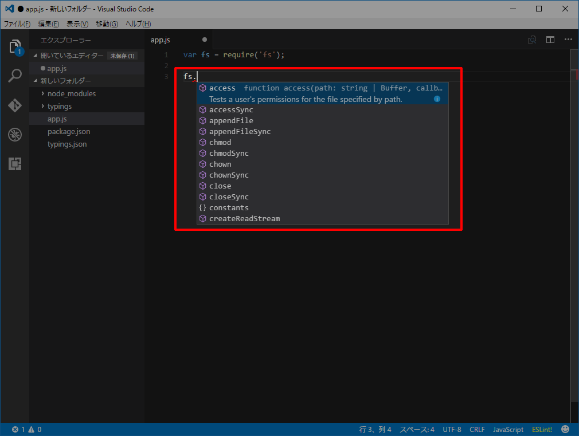Click the ESLint! item in the status bar
The image size is (579, 436).
(x=542, y=429)
